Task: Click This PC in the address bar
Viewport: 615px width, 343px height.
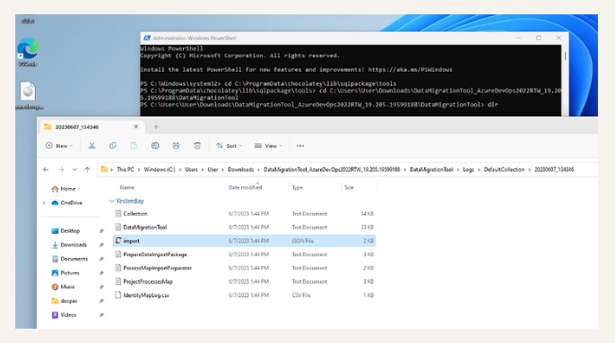Action: coord(126,170)
